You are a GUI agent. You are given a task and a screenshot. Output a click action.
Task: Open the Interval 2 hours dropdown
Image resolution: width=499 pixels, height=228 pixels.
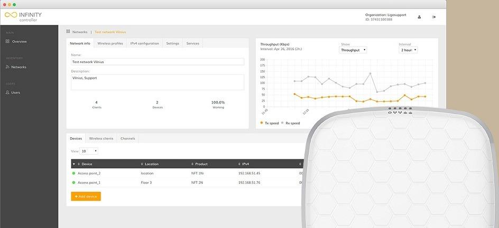click(408, 50)
